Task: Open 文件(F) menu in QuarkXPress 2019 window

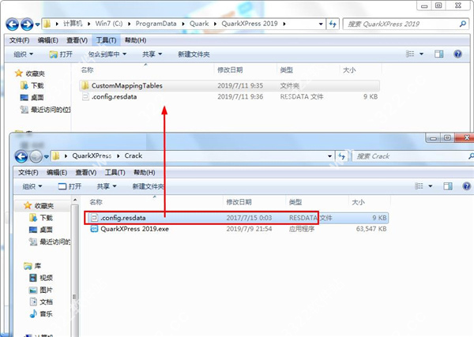Action: pos(19,40)
